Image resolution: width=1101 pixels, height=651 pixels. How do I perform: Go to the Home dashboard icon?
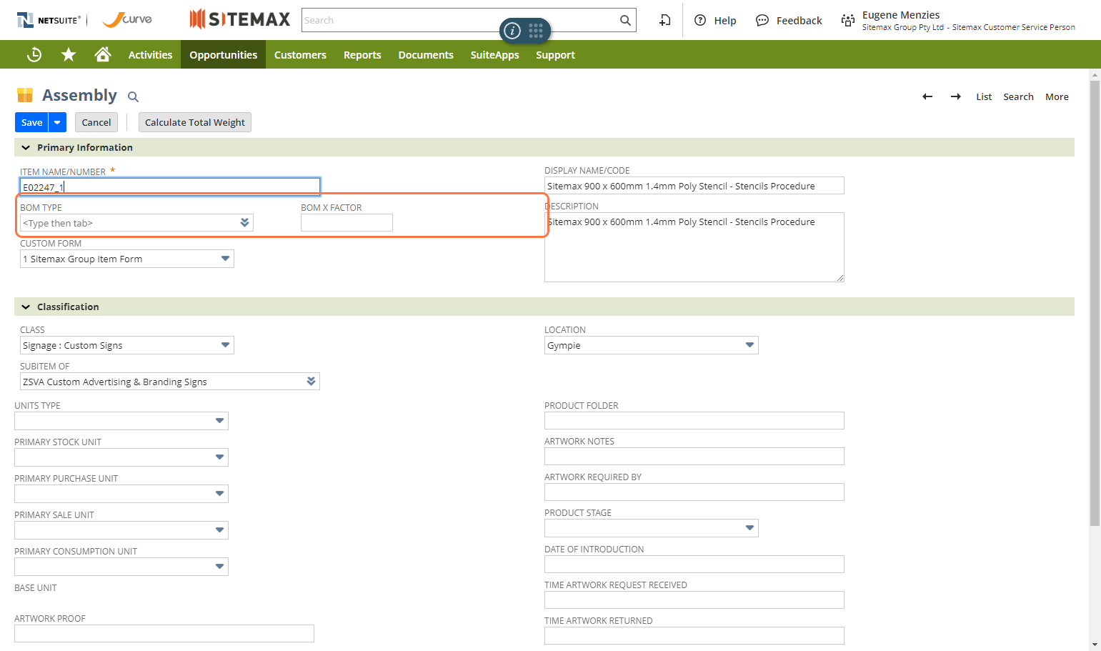coord(103,54)
